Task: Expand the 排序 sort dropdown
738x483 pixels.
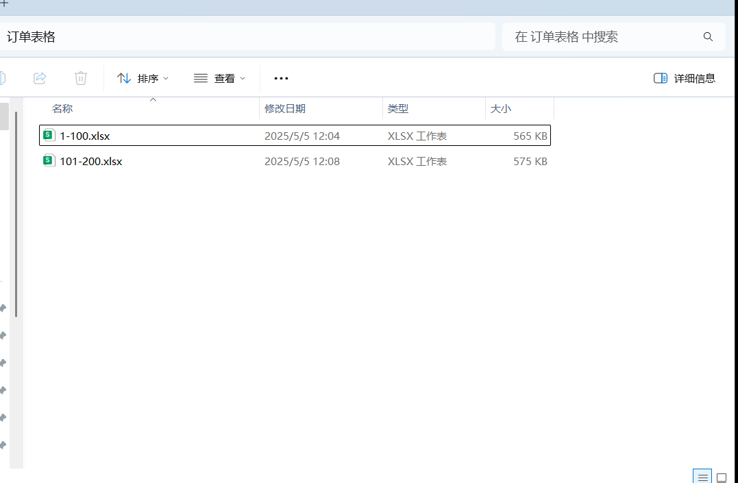Action: point(143,78)
